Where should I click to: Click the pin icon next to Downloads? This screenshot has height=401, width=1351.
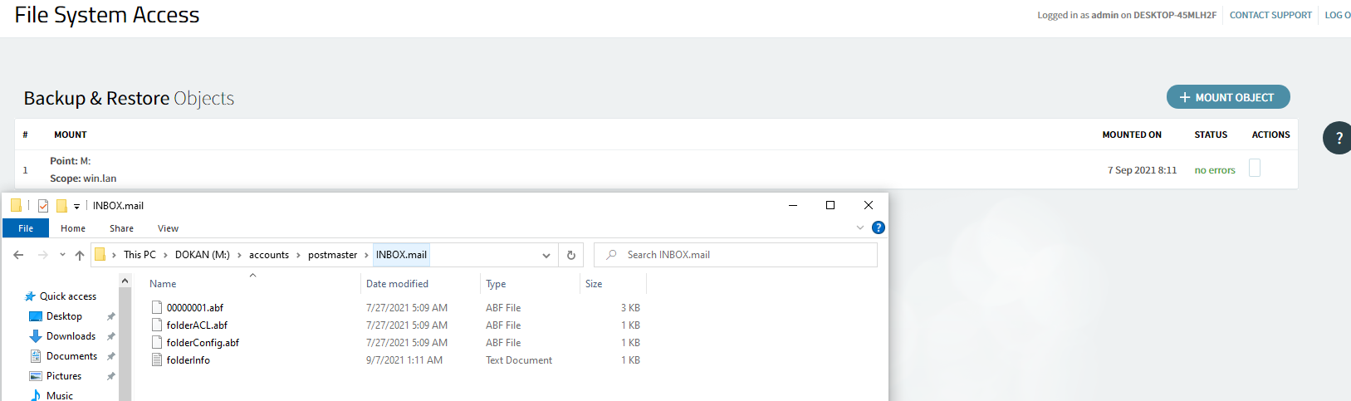tap(110, 336)
